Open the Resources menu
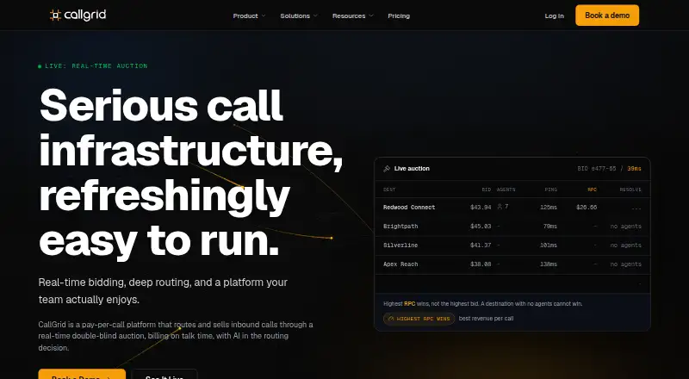Image resolution: width=689 pixels, height=379 pixels. point(353,16)
